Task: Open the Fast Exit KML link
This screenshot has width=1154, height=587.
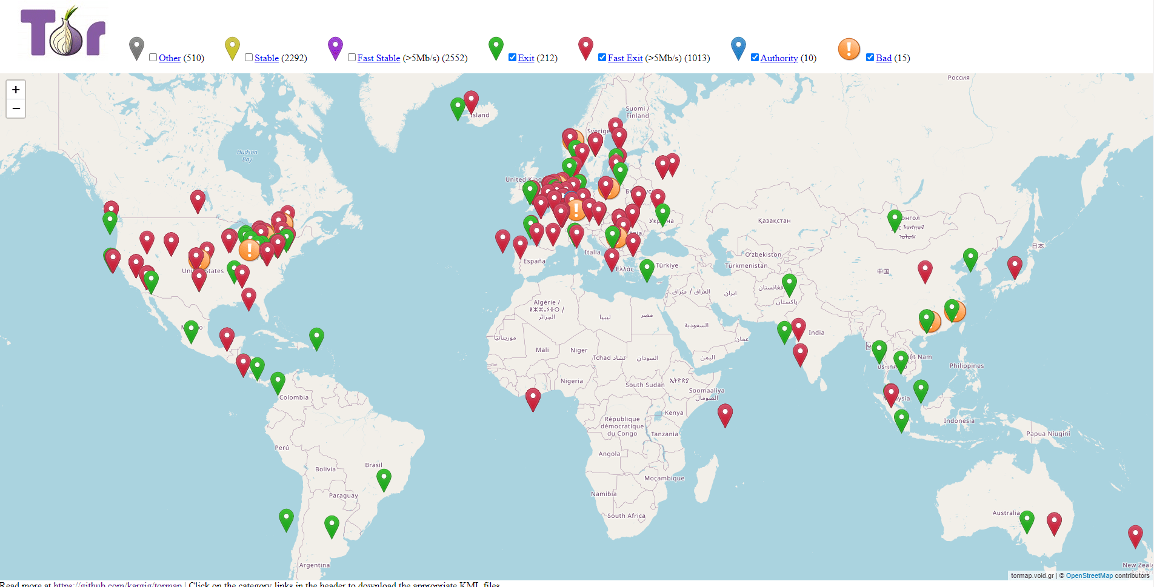Action: [x=625, y=58]
